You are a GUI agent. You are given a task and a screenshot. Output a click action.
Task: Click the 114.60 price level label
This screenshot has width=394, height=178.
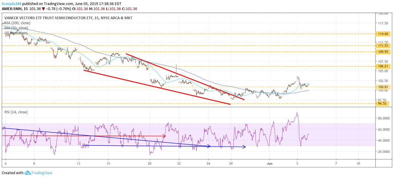click(384, 34)
